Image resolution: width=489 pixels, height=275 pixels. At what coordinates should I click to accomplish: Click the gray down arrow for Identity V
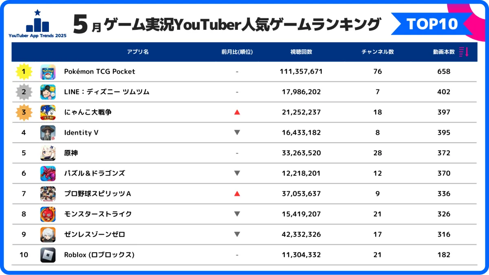pos(237,132)
